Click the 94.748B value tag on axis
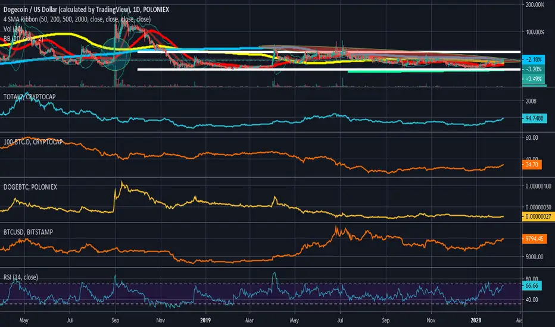Image resolution: width=555 pixels, height=327 pixels. [534, 118]
